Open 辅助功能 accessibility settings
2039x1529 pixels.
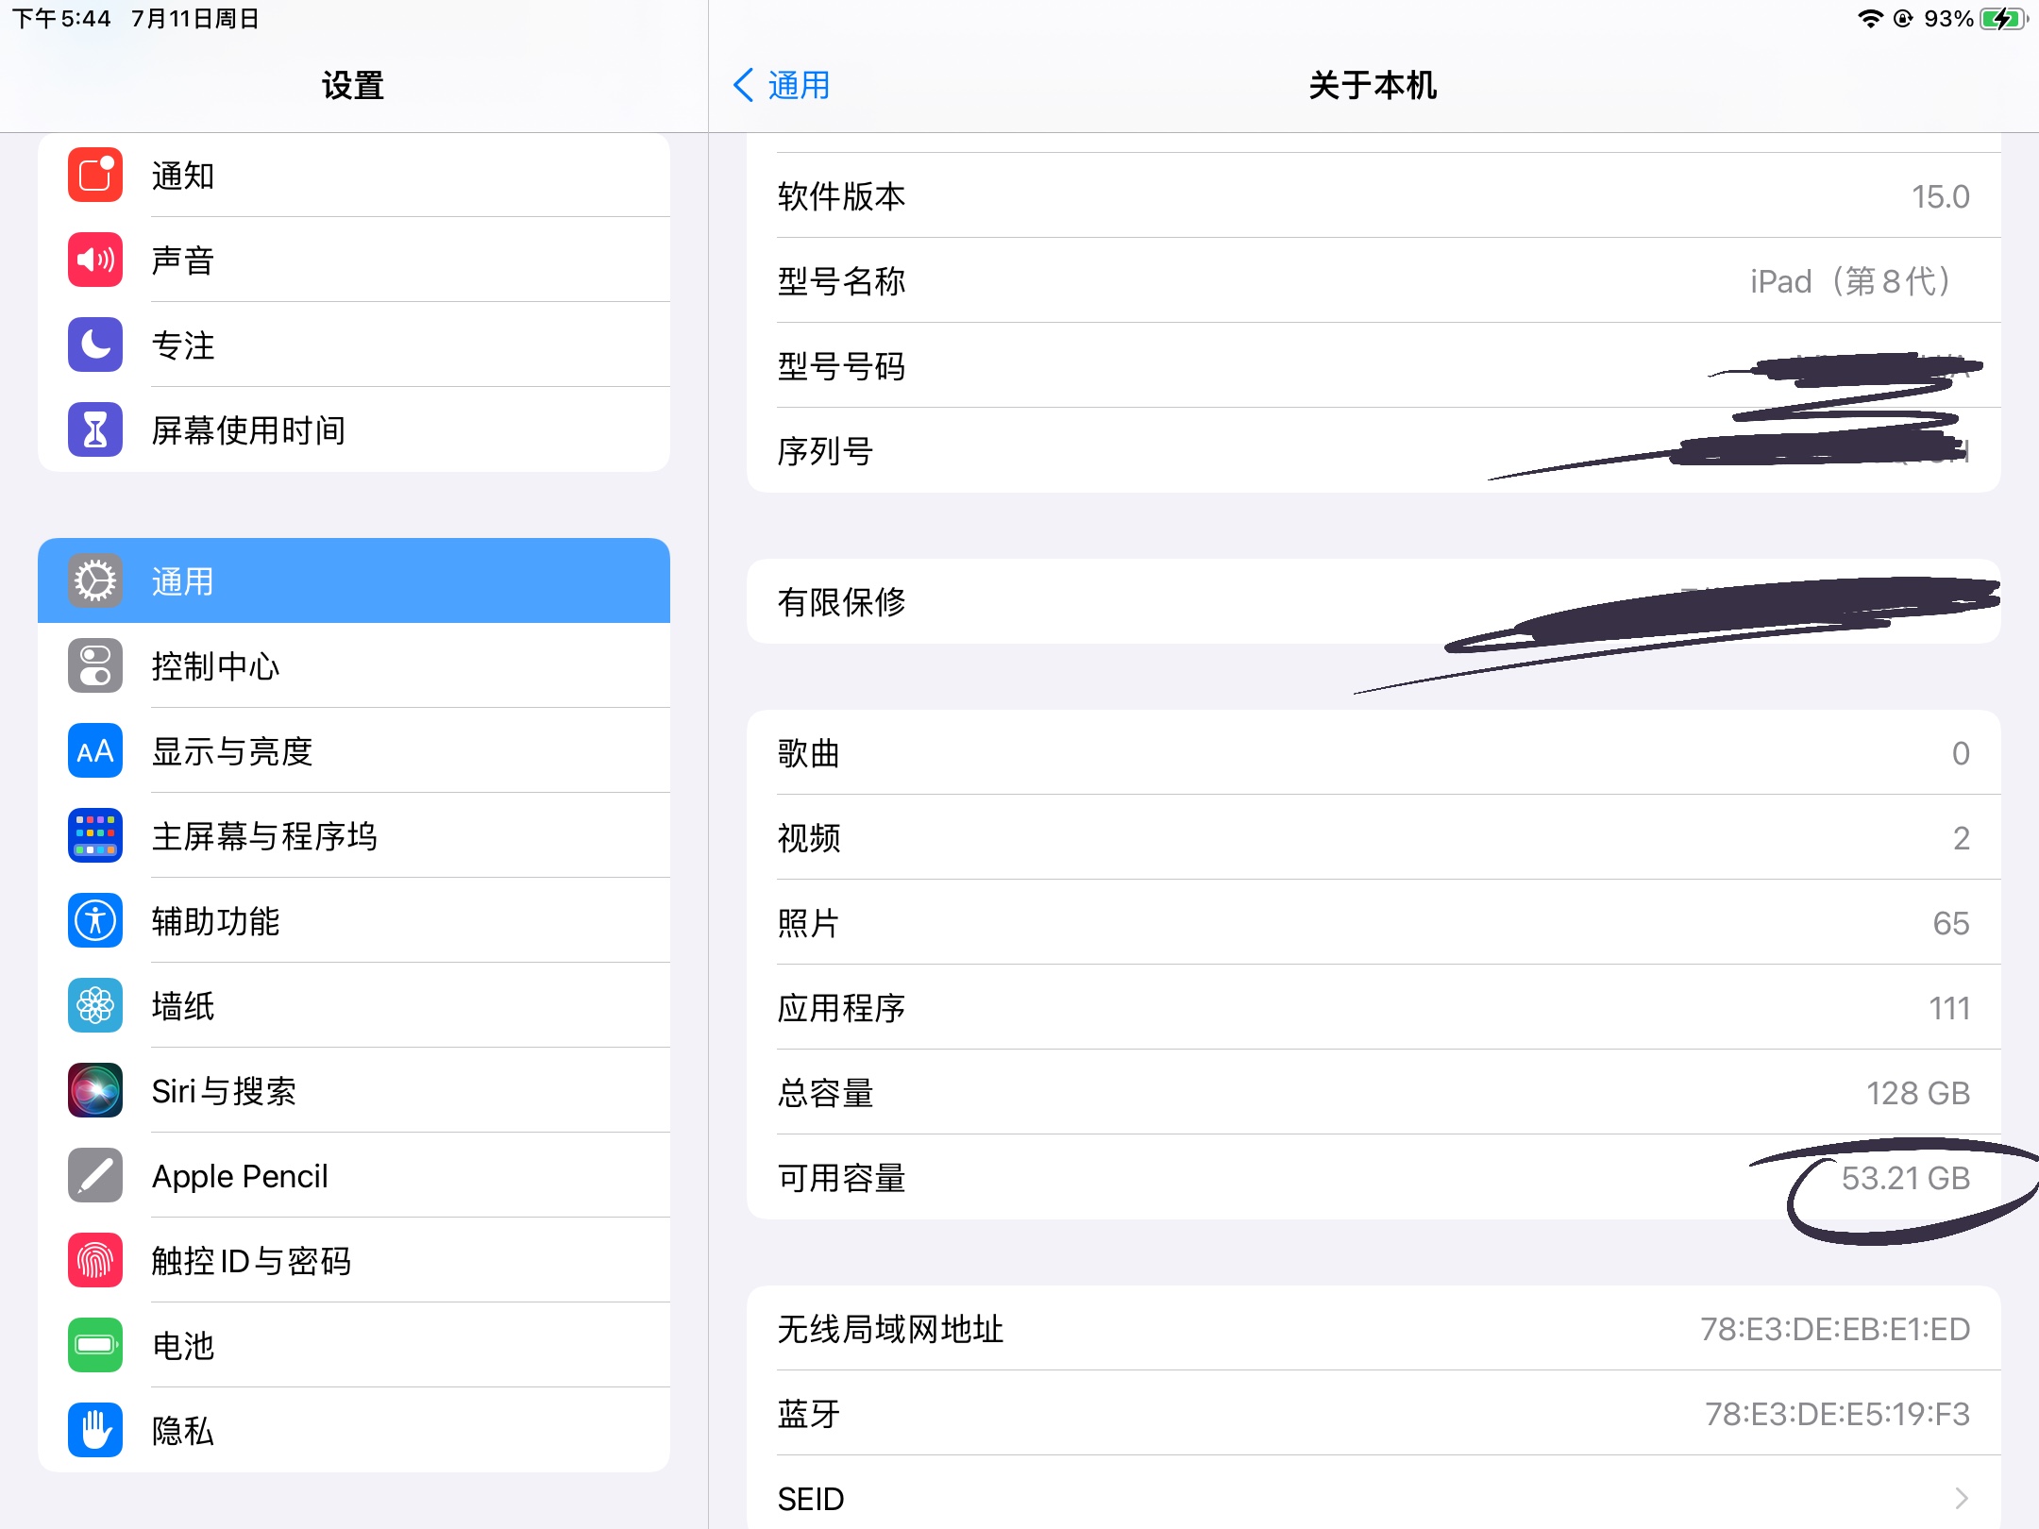pyautogui.click(x=216, y=921)
